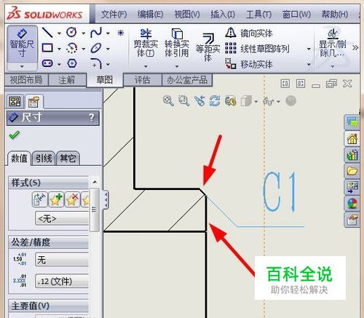Expand Line tool dropdown arrow
Screen dimensions: 364x318
coord(59,33)
